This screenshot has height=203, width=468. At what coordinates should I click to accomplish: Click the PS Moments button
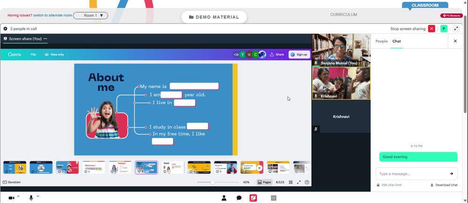[451, 15]
